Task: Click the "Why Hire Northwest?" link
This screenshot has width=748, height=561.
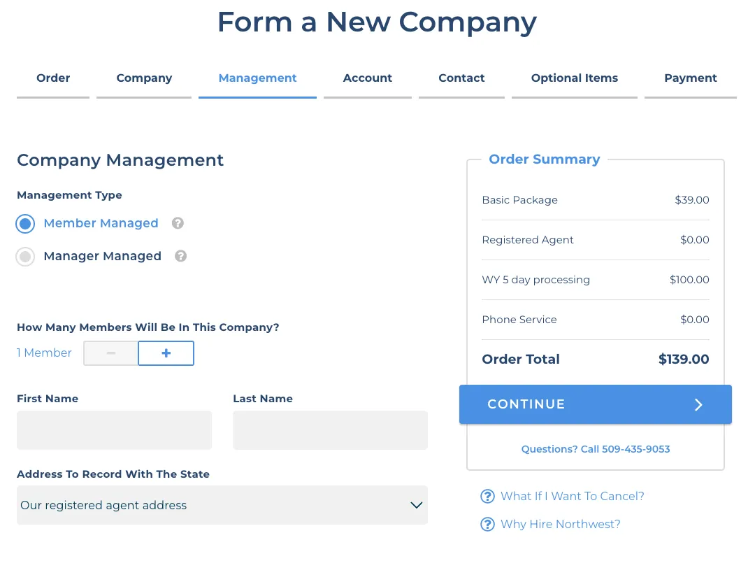Action: click(x=560, y=524)
